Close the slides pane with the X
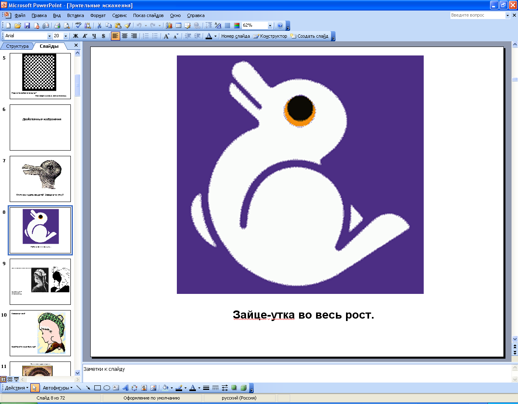518x404 pixels. [x=76, y=45]
